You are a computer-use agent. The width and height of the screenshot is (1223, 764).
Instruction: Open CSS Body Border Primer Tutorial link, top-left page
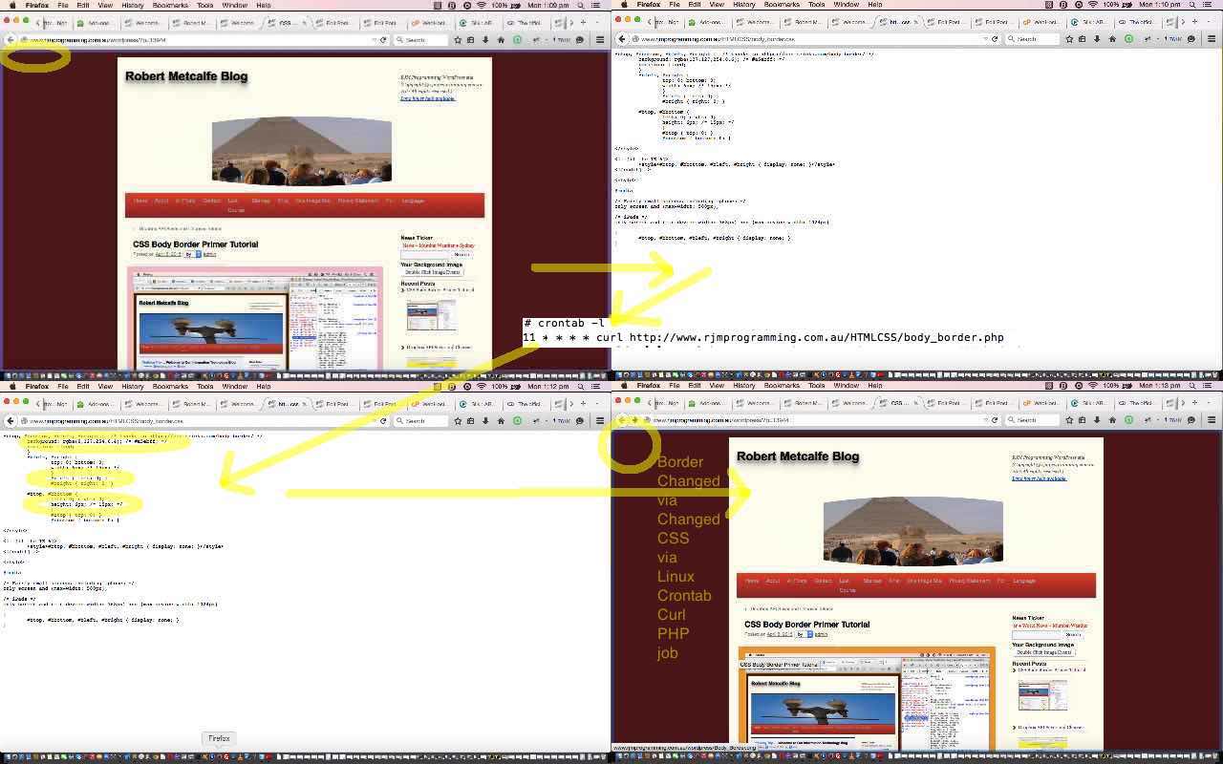point(195,244)
